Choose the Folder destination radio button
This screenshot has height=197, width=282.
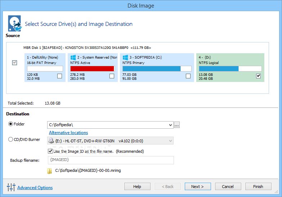(x=10, y=124)
